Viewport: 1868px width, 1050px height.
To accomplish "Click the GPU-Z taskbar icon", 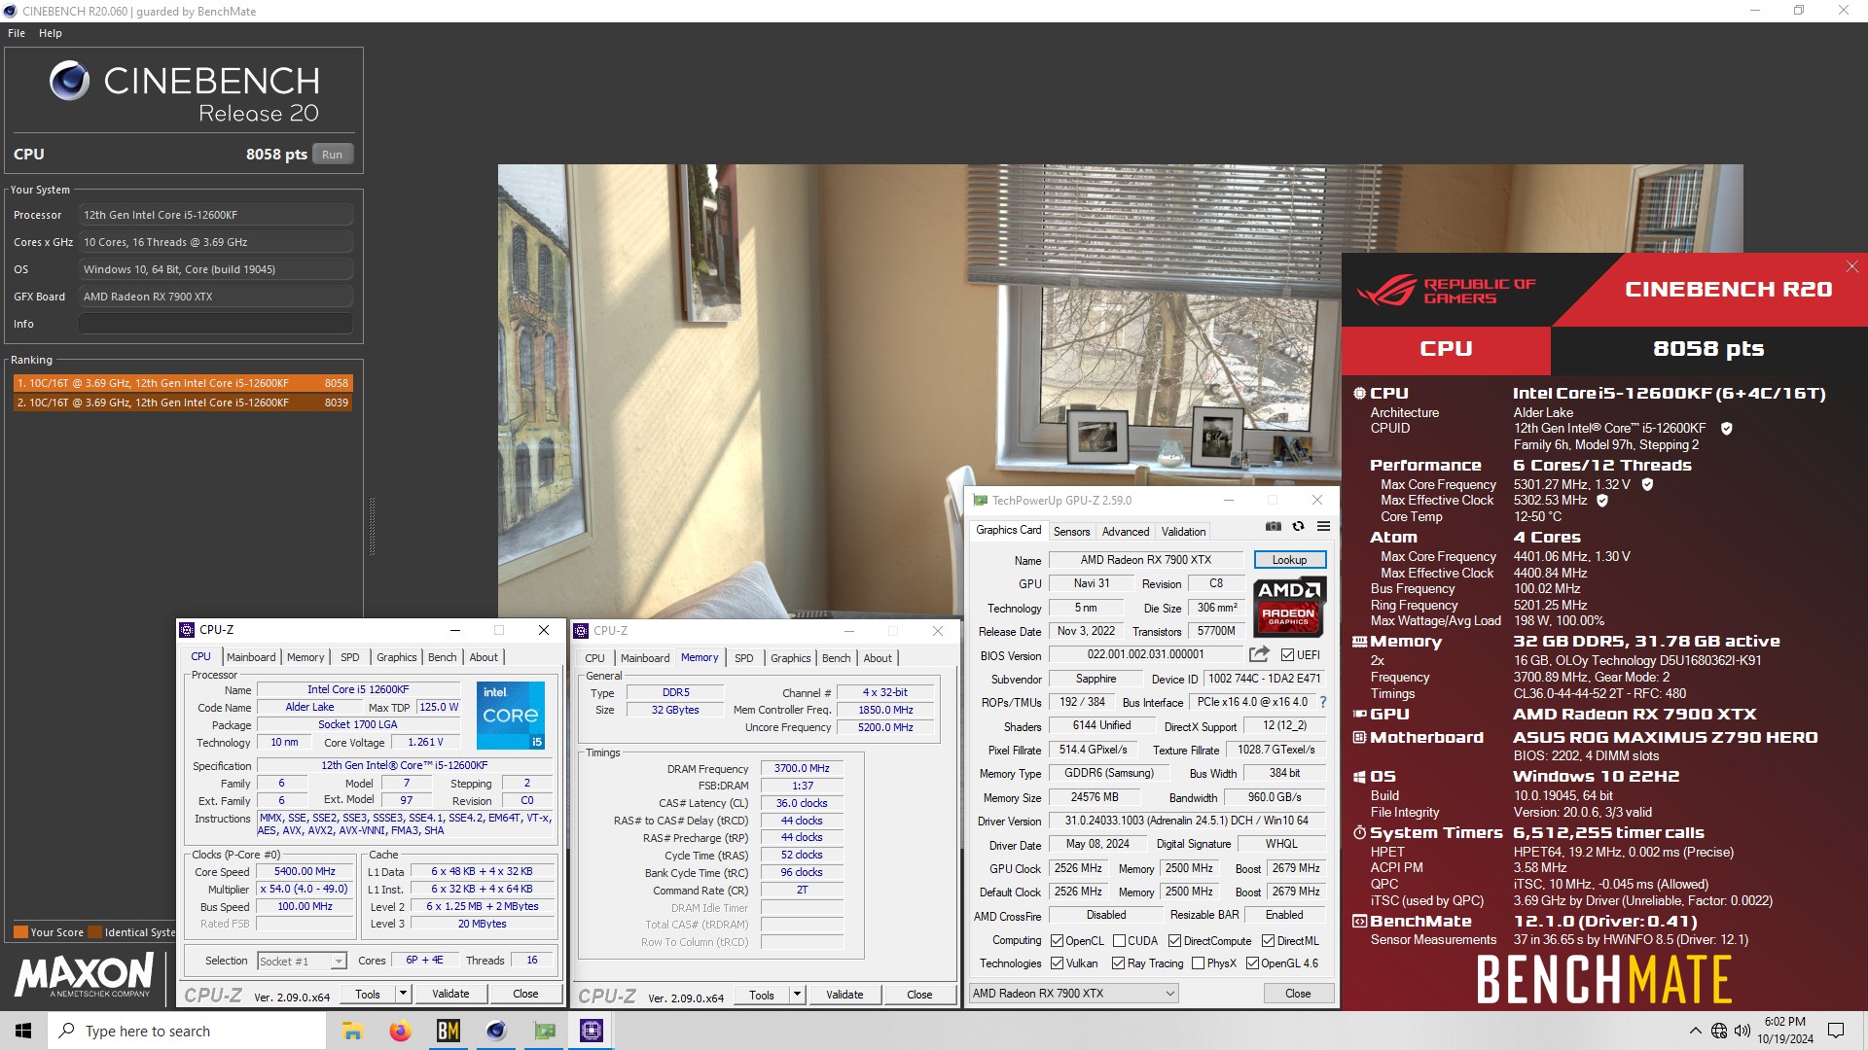I will pyautogui.click(x=544, y=1031).
